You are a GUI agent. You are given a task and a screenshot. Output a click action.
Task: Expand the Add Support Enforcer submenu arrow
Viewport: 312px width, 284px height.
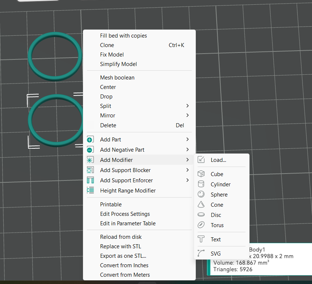[187, 180]
